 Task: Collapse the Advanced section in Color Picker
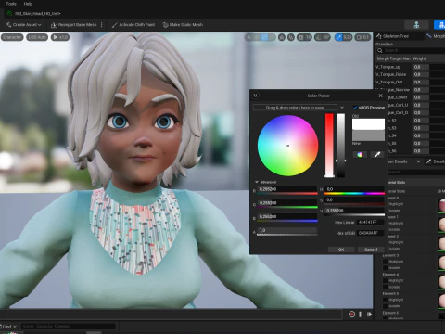pyautogui.click(x=257, y=182)
